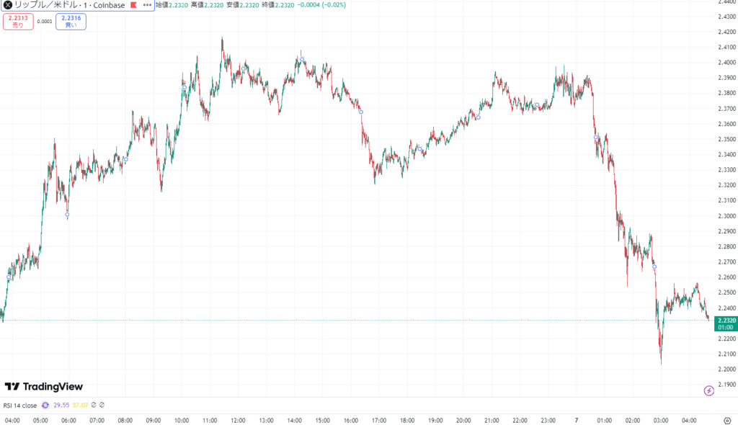738x425 pixels.
Task: Click the change value −0.0004 (−0.02%)
Action: (322, 5)
